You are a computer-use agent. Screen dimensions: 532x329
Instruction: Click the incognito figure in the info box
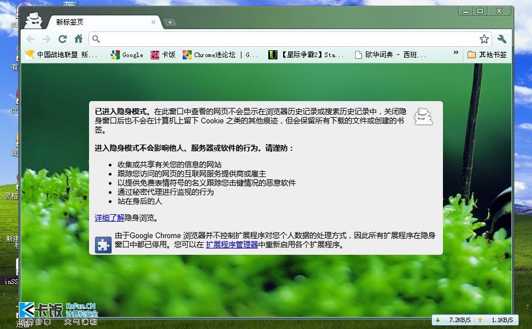423,117
